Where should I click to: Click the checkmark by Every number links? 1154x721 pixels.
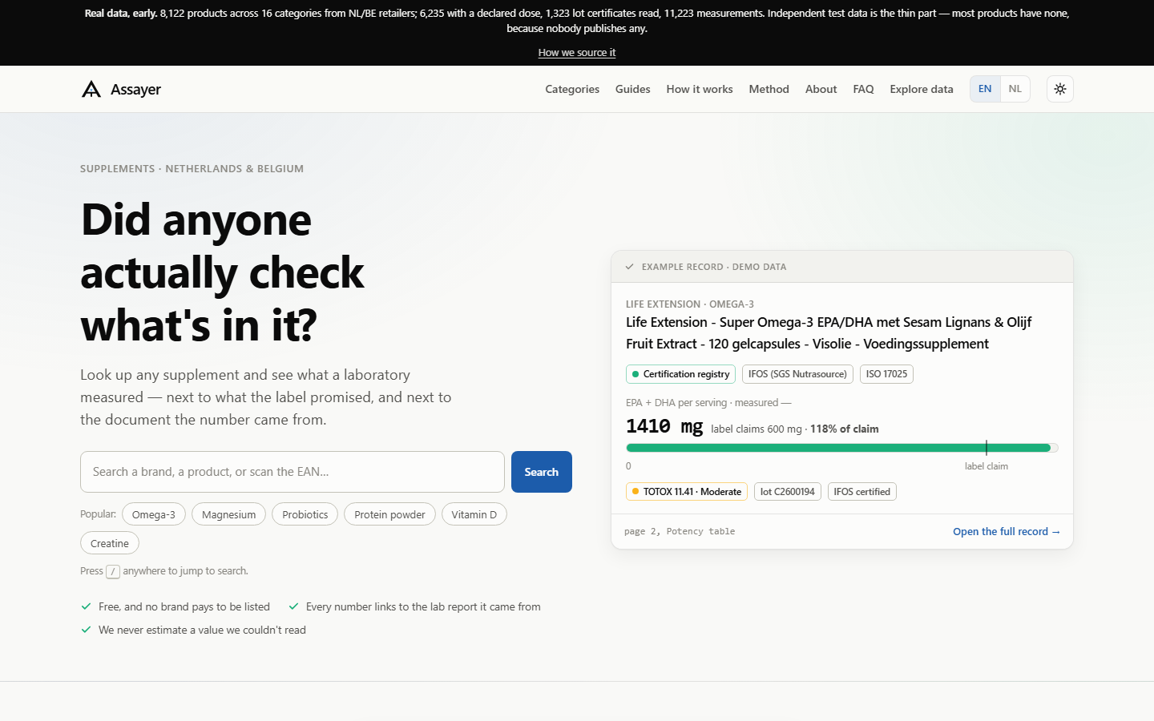click(293, 606)
